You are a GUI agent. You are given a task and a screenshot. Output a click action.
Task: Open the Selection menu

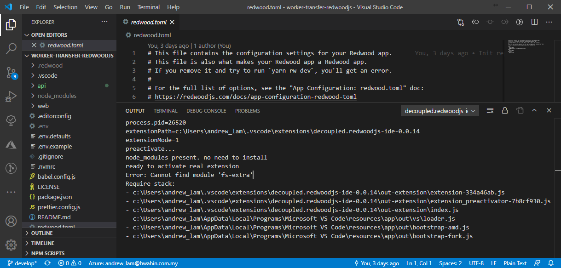click(x=65, y=7)
